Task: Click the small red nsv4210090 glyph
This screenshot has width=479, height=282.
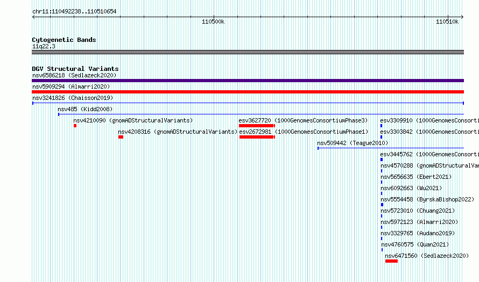Action: [75, 126]
